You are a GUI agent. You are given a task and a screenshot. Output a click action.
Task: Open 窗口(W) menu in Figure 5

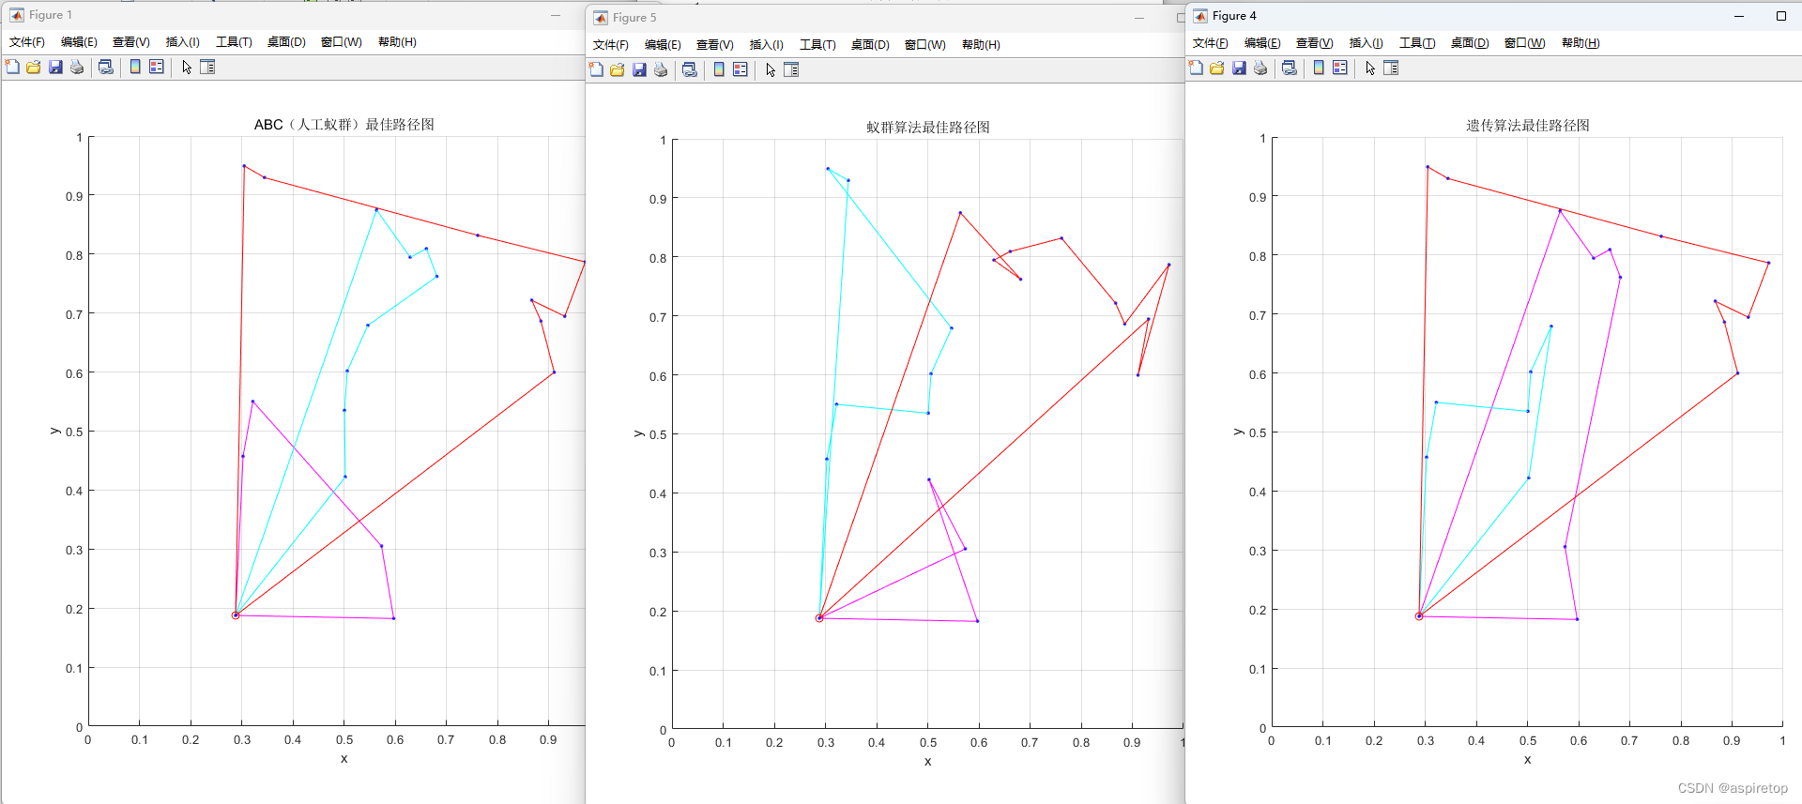tap(925, 45)
